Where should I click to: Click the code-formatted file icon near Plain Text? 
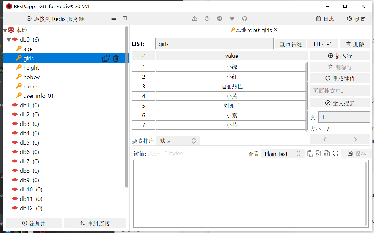pos(318,154)
